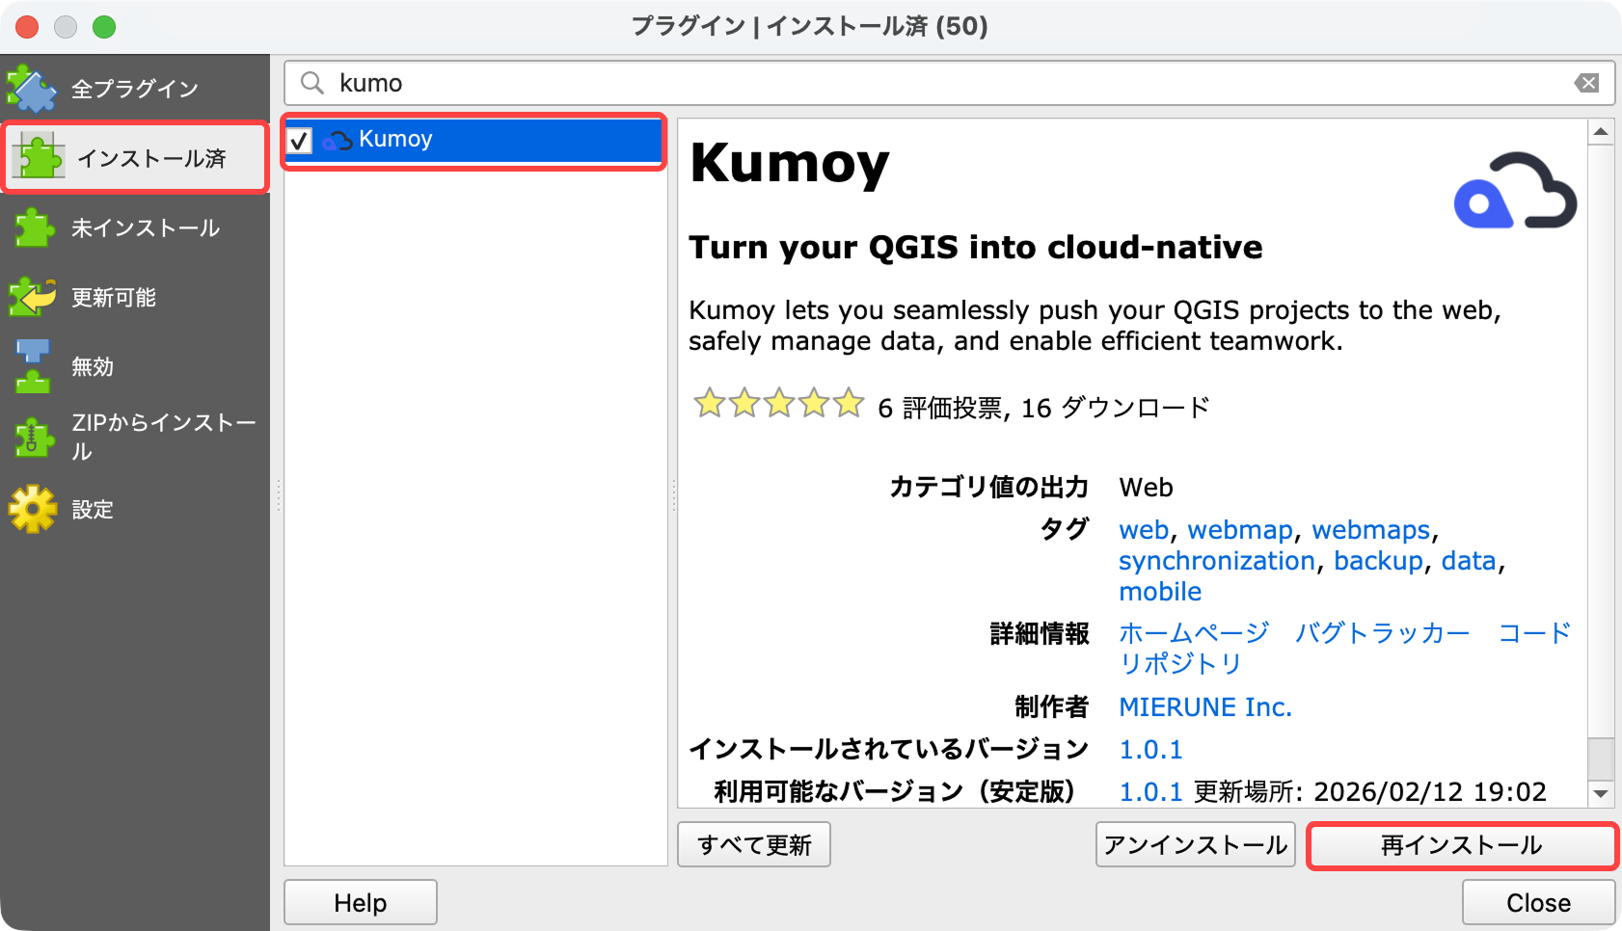Click the magnifier icon in the search bar
This screenshot has height=931, width=1622.
311,83
